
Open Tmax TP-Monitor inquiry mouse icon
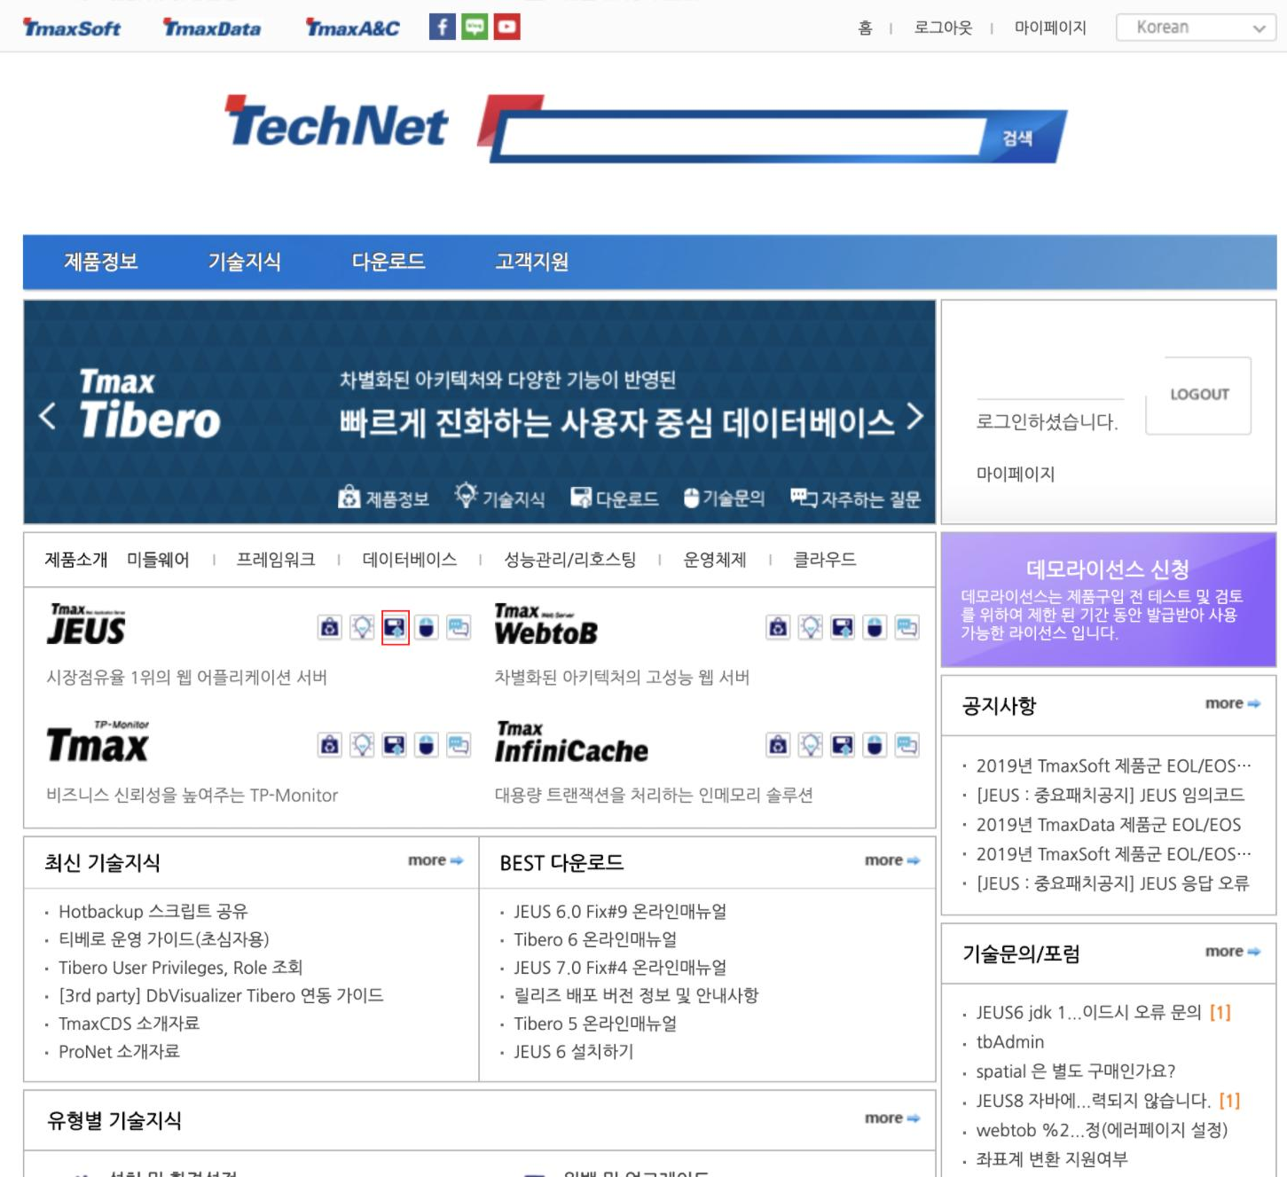(427, 744)
